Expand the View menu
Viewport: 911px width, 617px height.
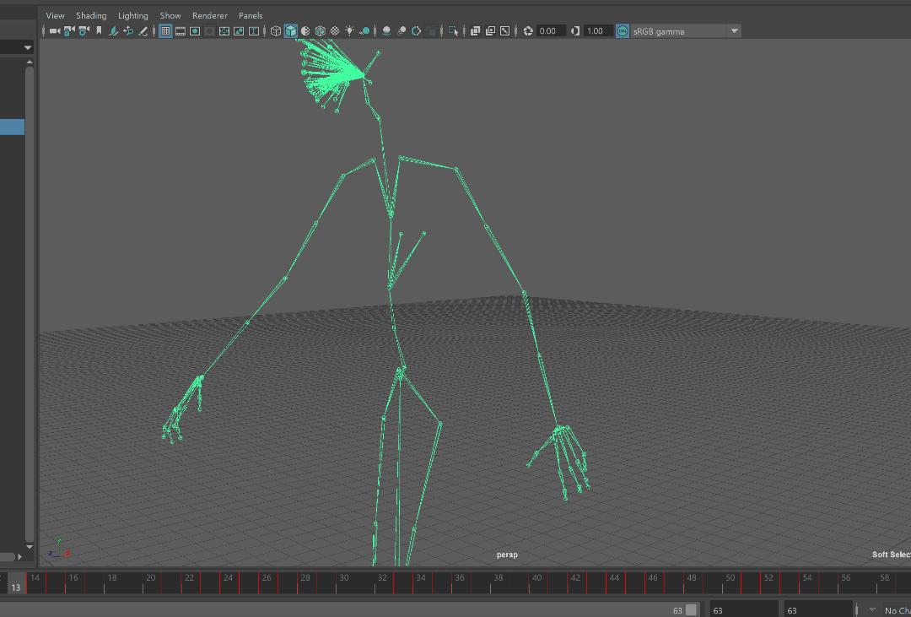[x=55, y=15]
